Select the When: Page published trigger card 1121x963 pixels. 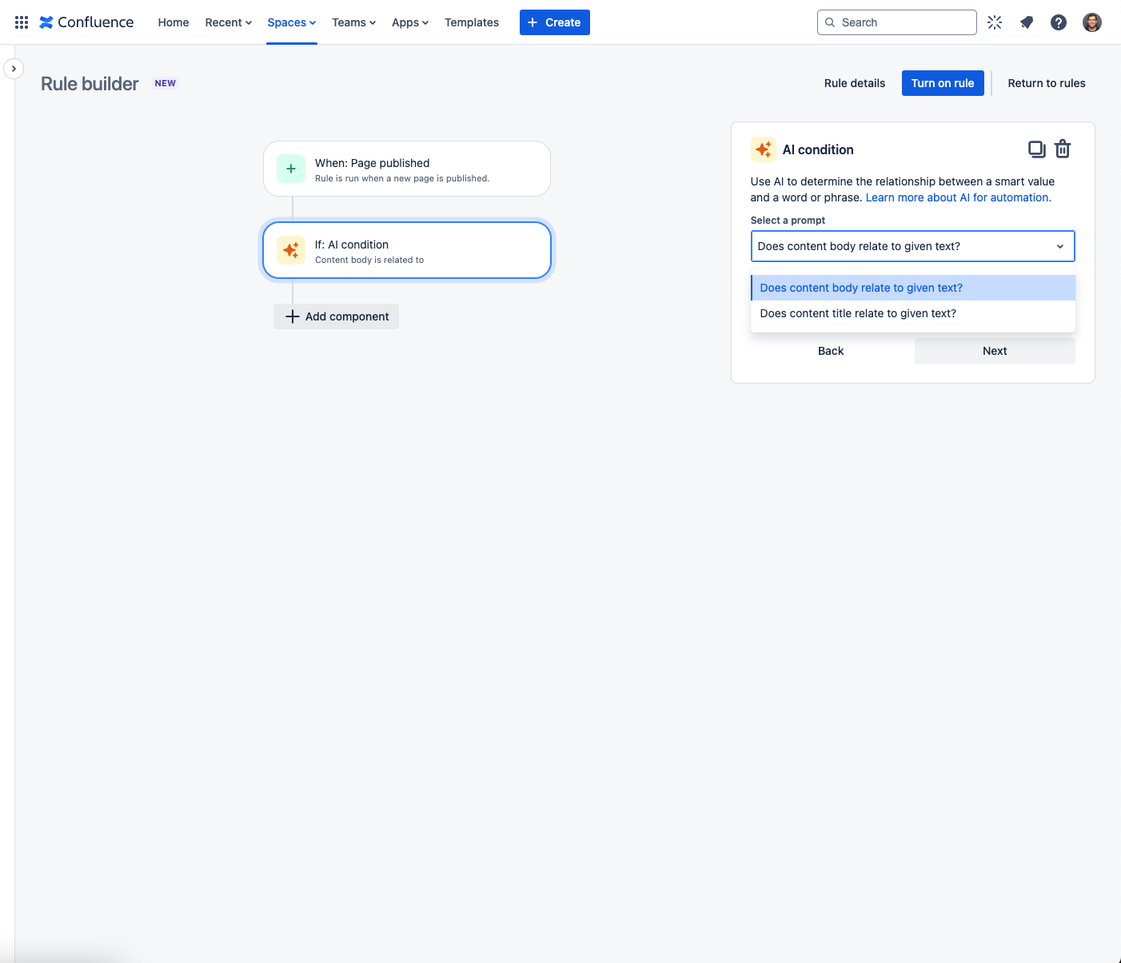[407, 169]
